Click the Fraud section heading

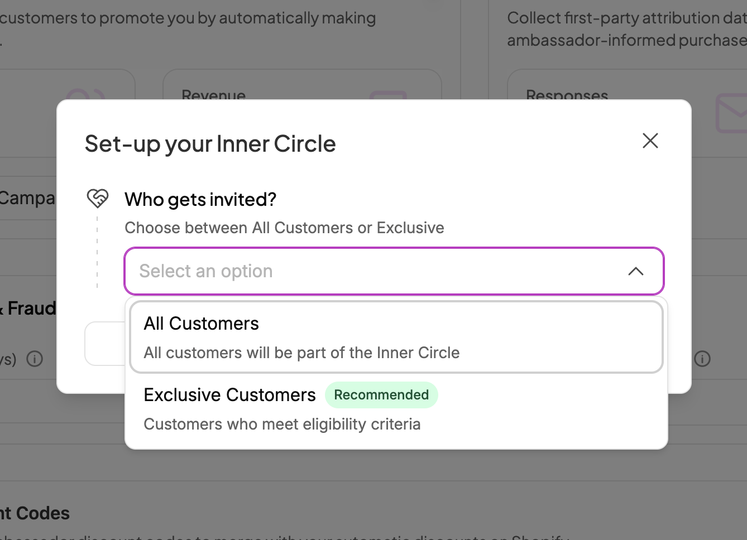(x=31, y=308)
